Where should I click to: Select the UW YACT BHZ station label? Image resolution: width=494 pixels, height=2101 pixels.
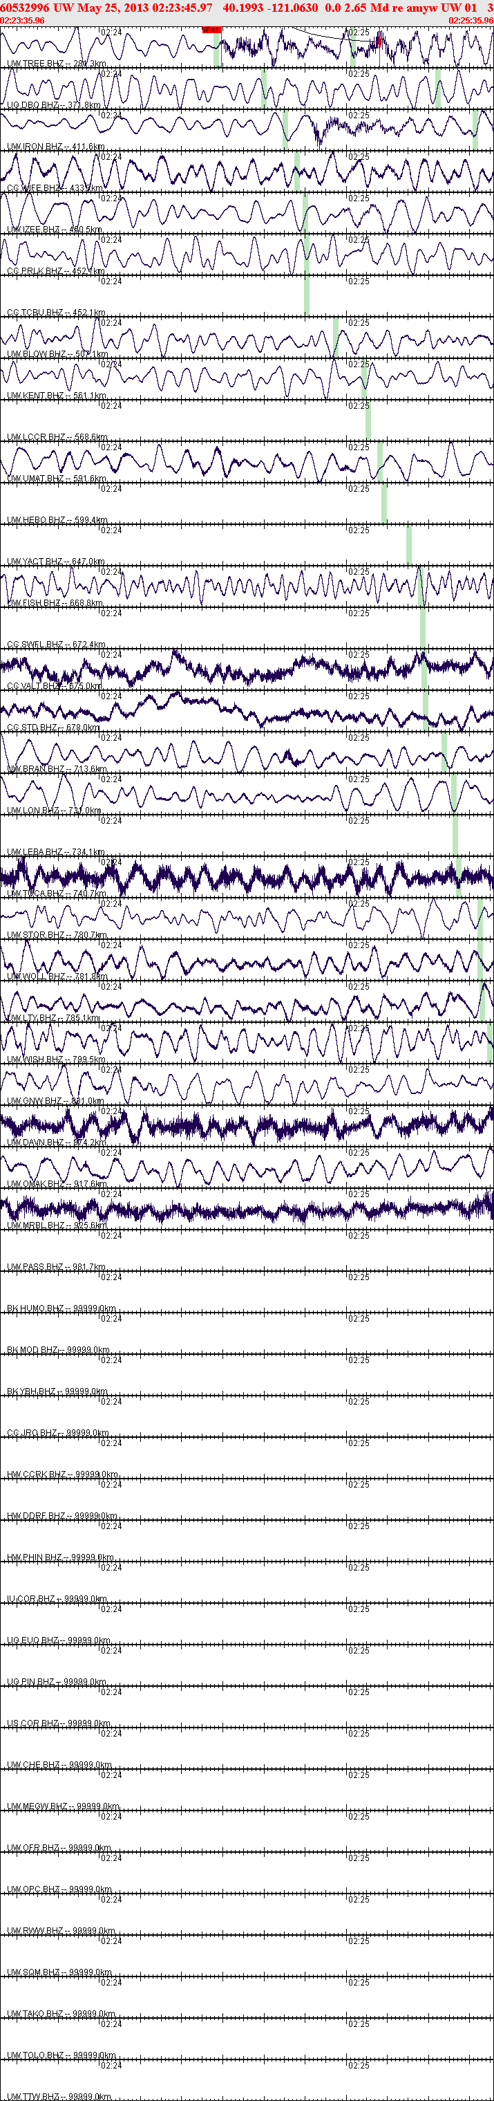point(56,562)
